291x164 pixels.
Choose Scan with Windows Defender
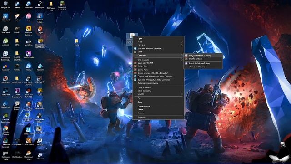pos(159,49)
